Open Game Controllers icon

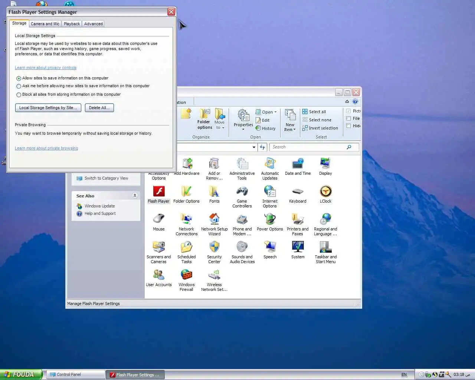pyautogui.click(x=242, y=197)
